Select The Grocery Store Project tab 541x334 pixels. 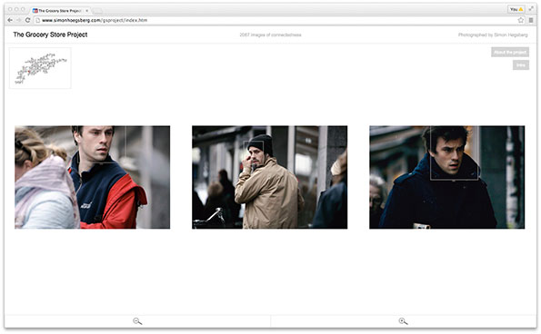click(60, 11)
